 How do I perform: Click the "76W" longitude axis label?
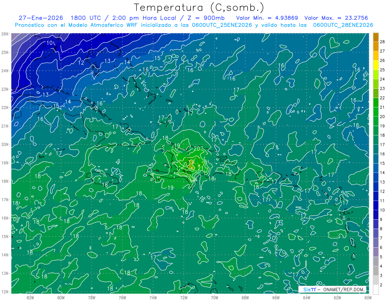click(x=122, y=297)
